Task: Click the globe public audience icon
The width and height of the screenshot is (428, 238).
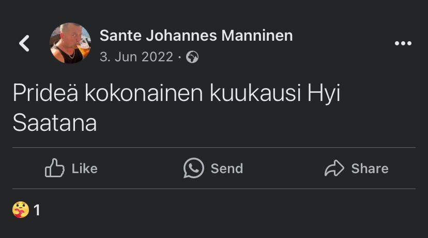Action: (x=192, y=57)
